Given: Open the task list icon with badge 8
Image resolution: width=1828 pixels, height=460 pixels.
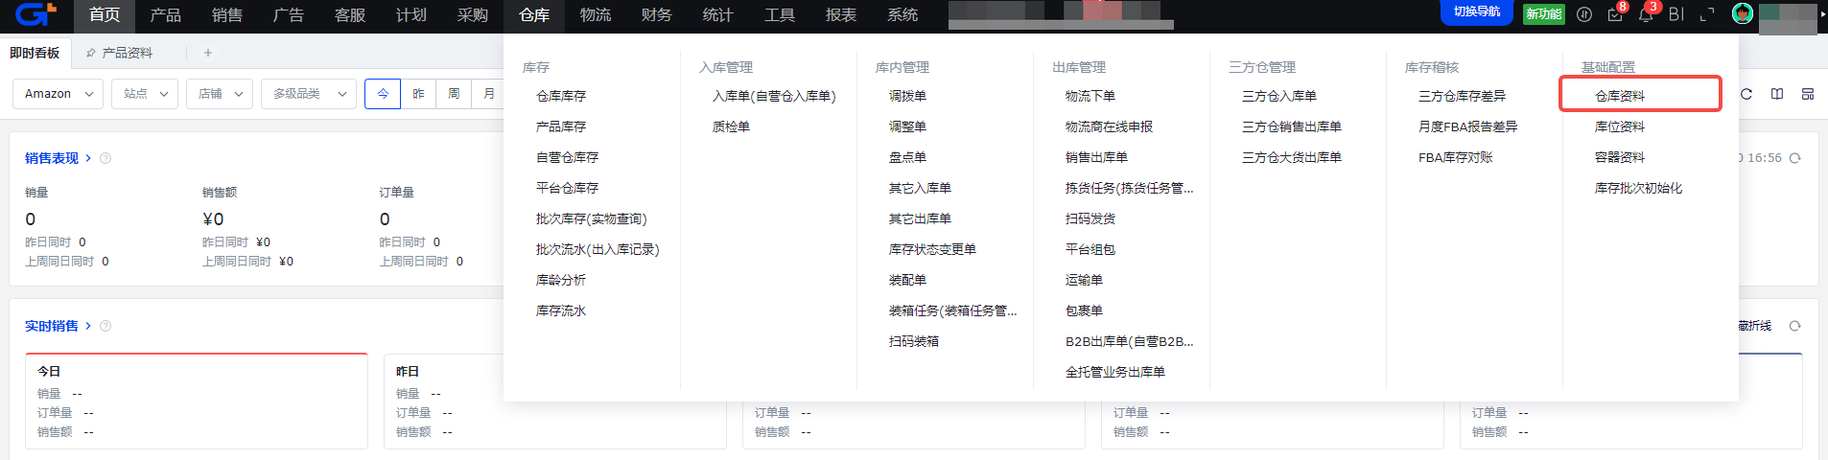Looking at the screenshot, I should 1616,14.
